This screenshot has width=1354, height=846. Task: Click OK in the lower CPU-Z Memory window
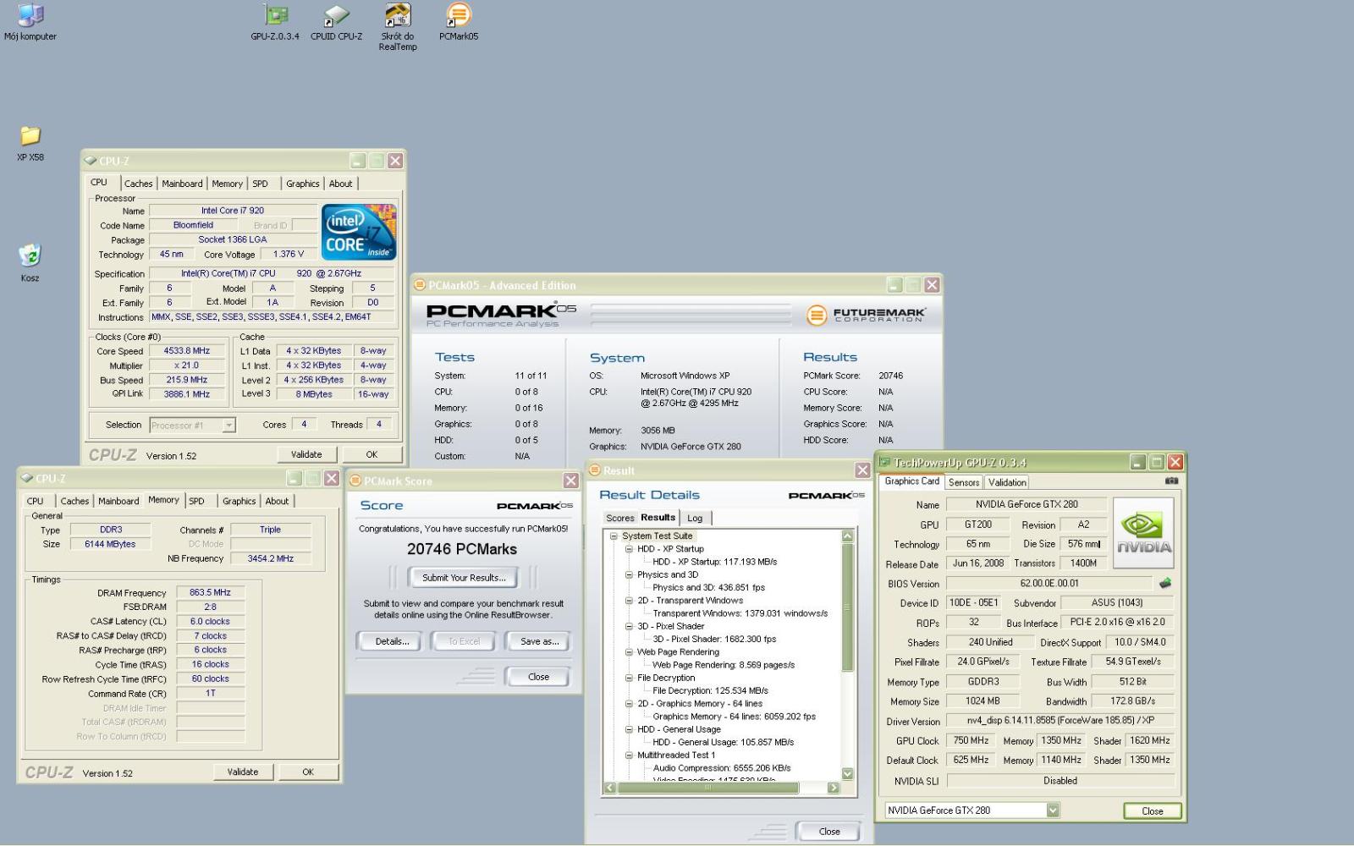(x=308, y=772)
